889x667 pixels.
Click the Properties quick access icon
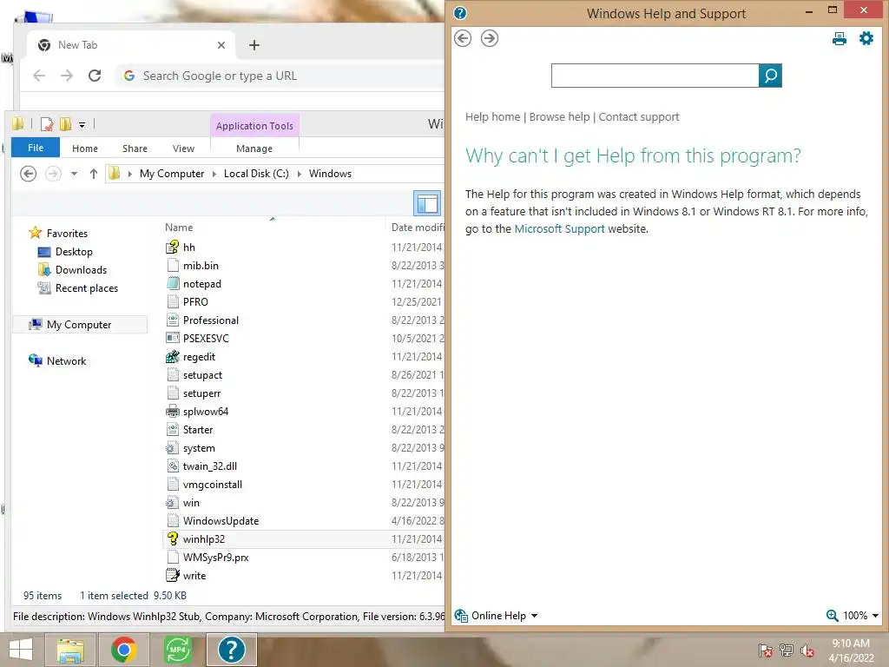click(47, 124)
